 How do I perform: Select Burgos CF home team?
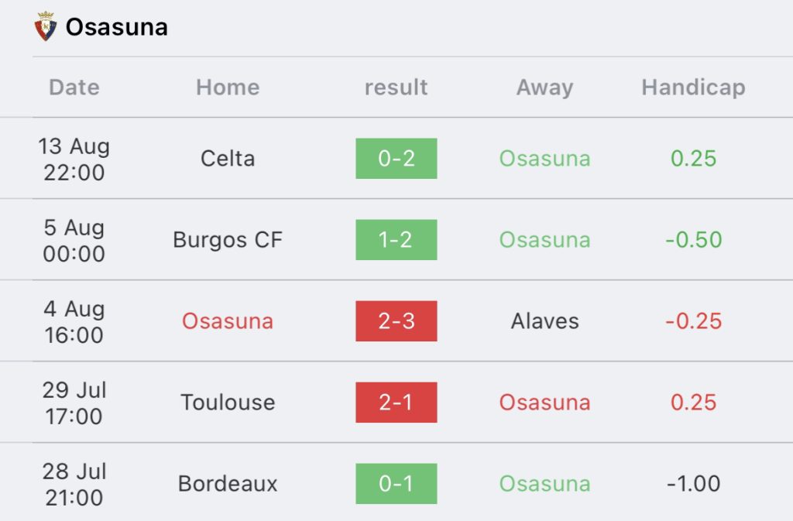pos(228,240)
